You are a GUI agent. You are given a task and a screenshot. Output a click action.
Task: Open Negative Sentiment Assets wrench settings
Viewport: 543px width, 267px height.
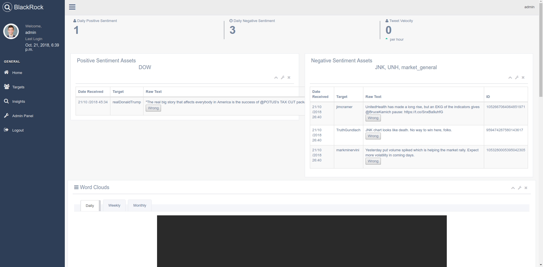tap(517, 77)
